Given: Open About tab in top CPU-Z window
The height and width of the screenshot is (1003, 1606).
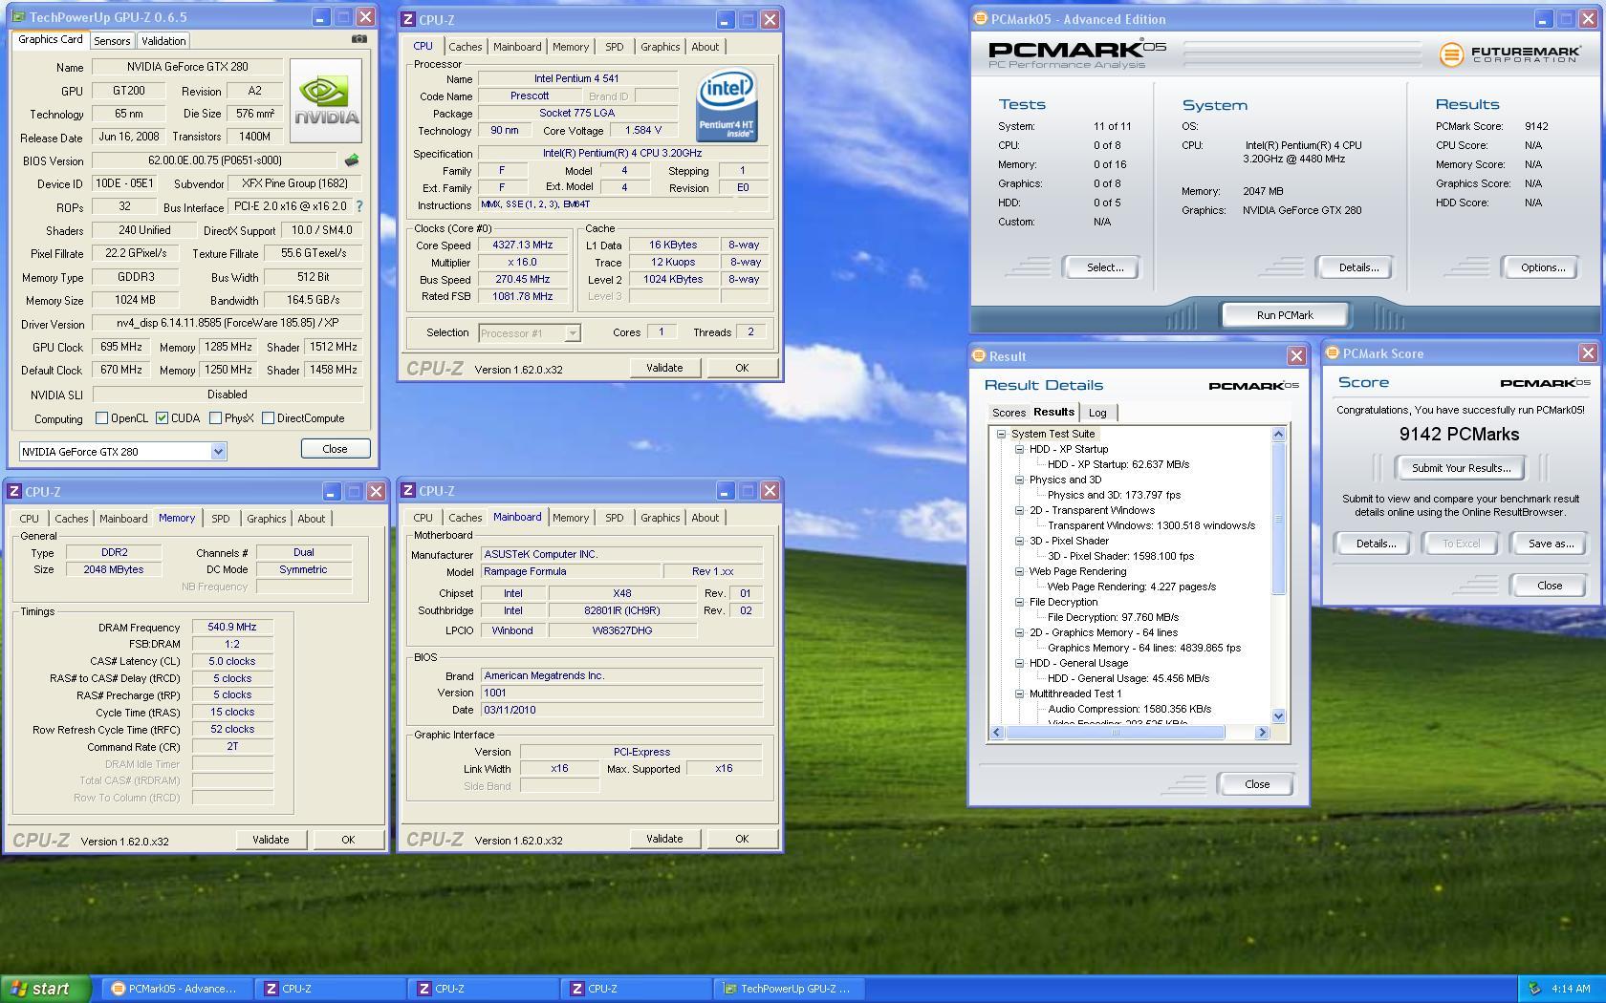Looking at the screenshot, I should 705,47.
